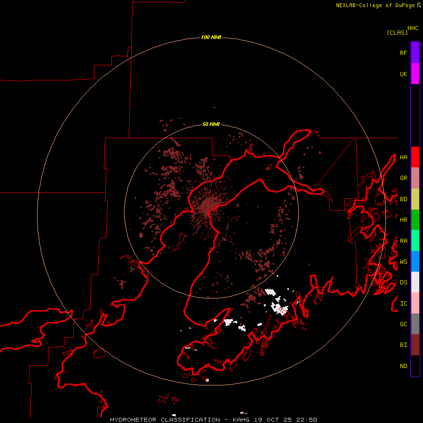Click the RF purple legend color block

click(415, 53)
